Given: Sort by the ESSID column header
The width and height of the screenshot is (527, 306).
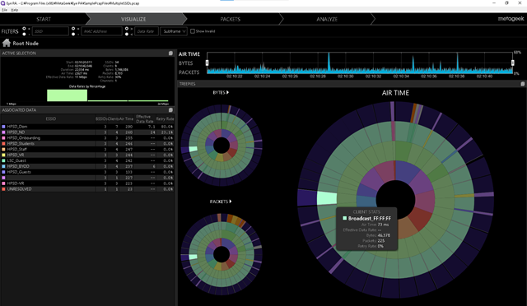Looking at the screenshot, I should point(51,119).
